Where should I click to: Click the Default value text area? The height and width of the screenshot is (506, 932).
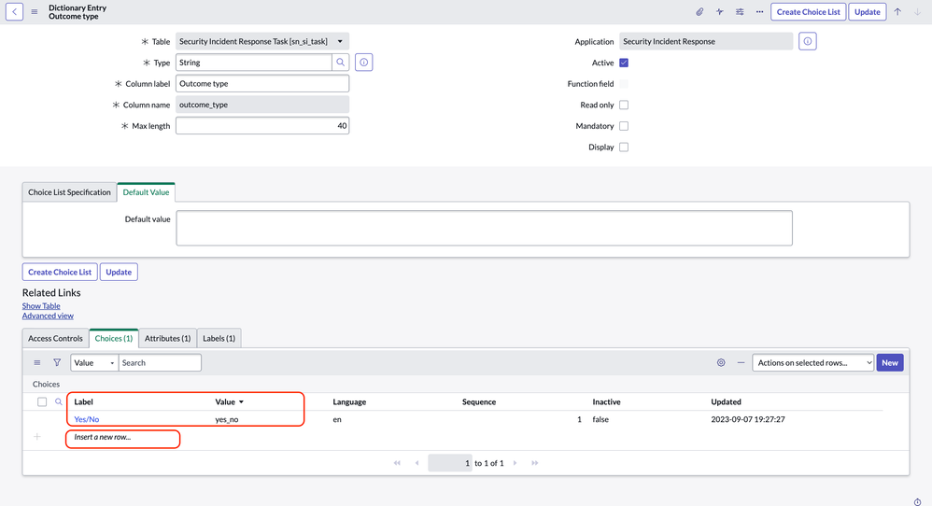[x=484, y=228]
